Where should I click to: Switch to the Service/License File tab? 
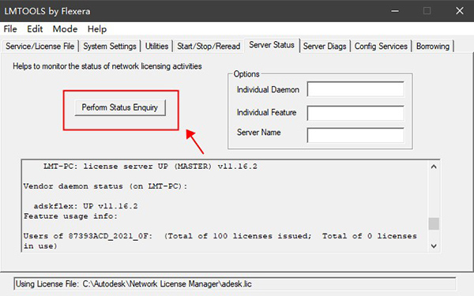(40, 47)
